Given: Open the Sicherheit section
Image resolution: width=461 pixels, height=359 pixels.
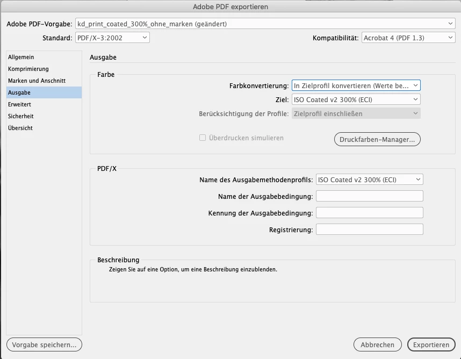Looking at the screenshot, I should click(x=44, y=116).
